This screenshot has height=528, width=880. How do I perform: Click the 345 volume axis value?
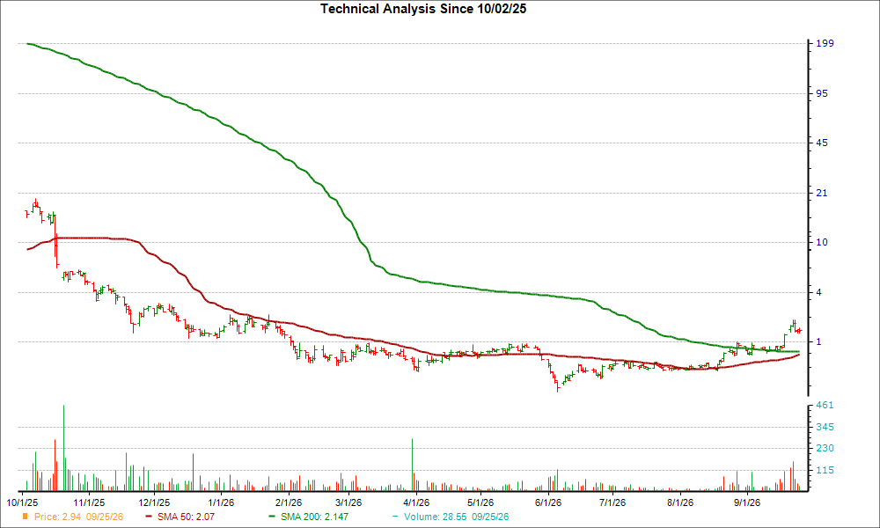point(825,427)
